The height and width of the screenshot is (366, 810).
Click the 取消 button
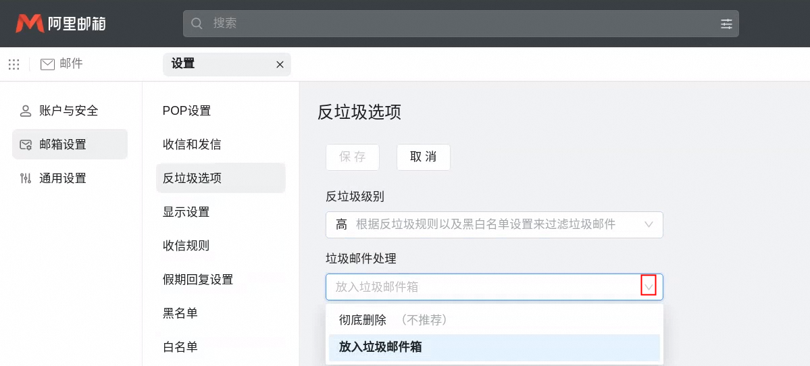[x=423, y=157]
